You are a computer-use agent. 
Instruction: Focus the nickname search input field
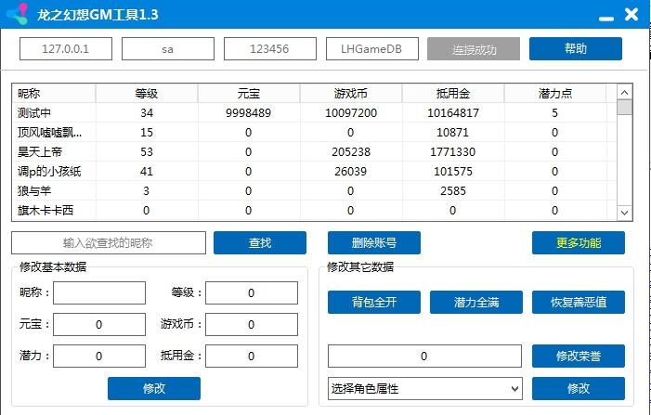pyautogui.click(x=109, y=243)
